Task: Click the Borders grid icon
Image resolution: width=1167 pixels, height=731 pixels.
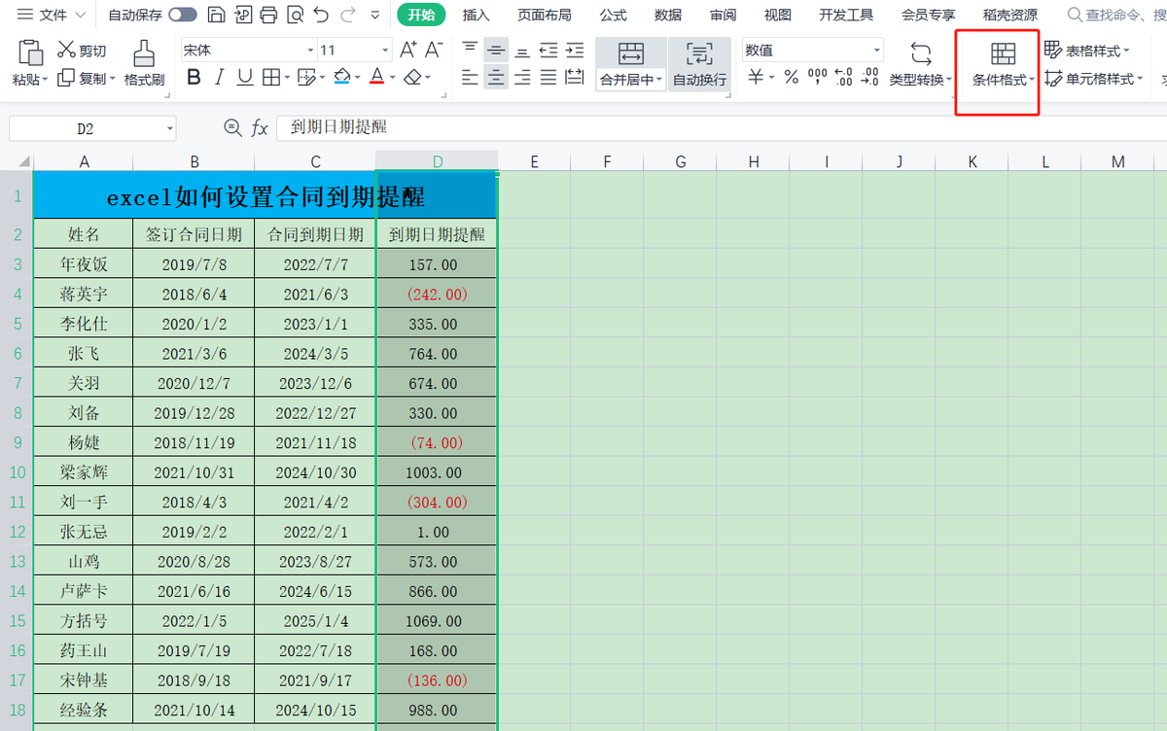Action: pos(271,78)
